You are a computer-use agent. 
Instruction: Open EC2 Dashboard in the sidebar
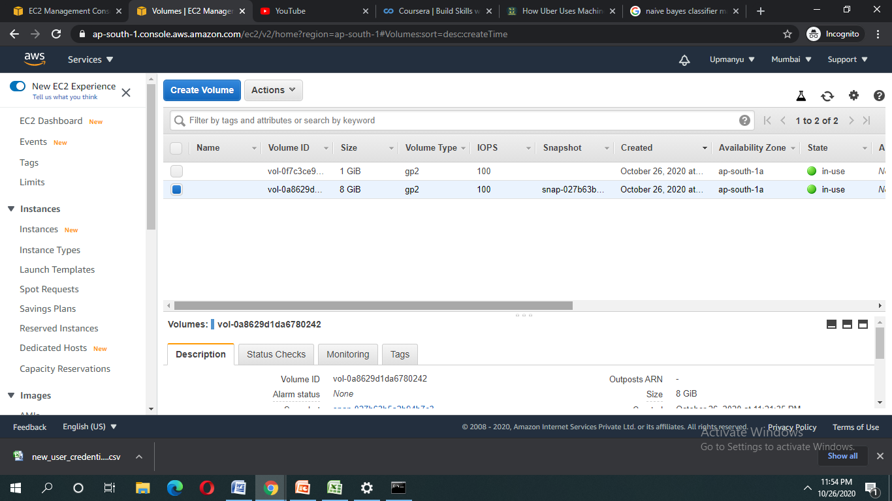pos(51,121)
